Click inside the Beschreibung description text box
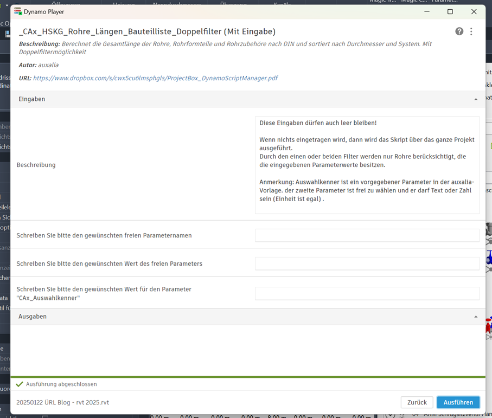Viewport: 492px width, 418px height. click(x=367, y=165)
